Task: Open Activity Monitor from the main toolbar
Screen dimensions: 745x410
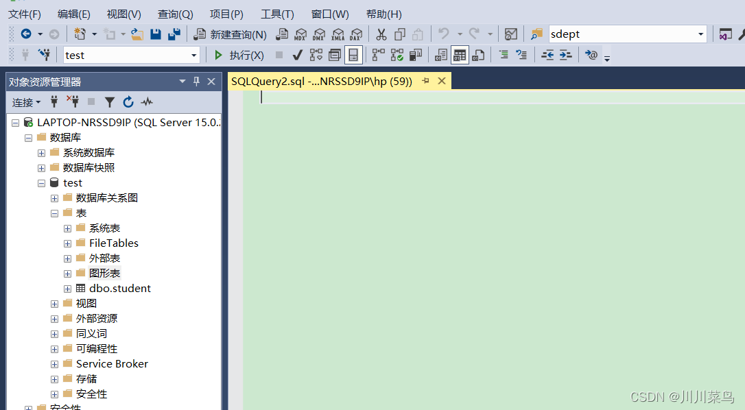Action: tap(511, 34)
